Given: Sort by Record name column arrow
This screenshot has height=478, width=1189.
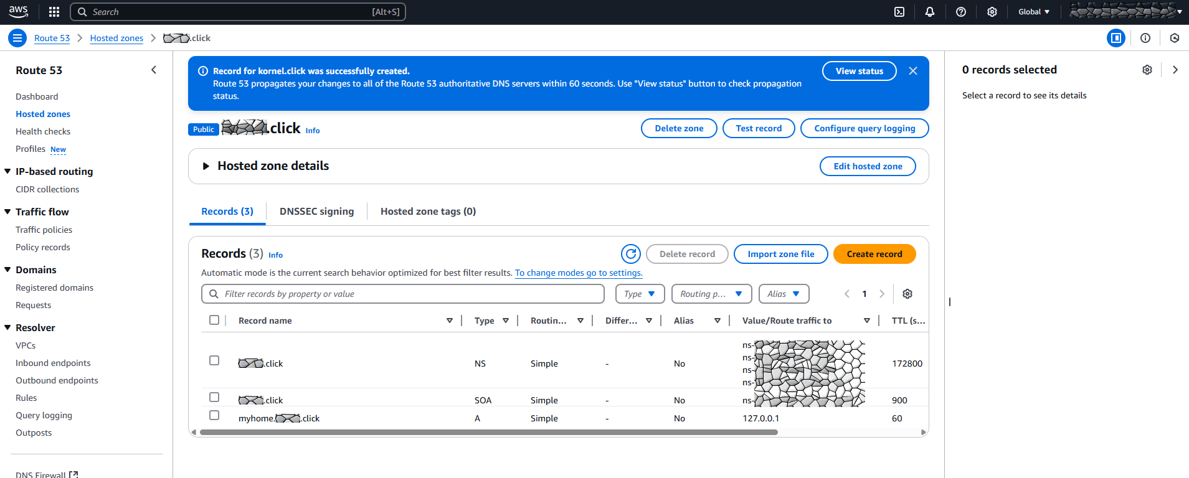Looking at the screenshot, I should pos(450,321).
